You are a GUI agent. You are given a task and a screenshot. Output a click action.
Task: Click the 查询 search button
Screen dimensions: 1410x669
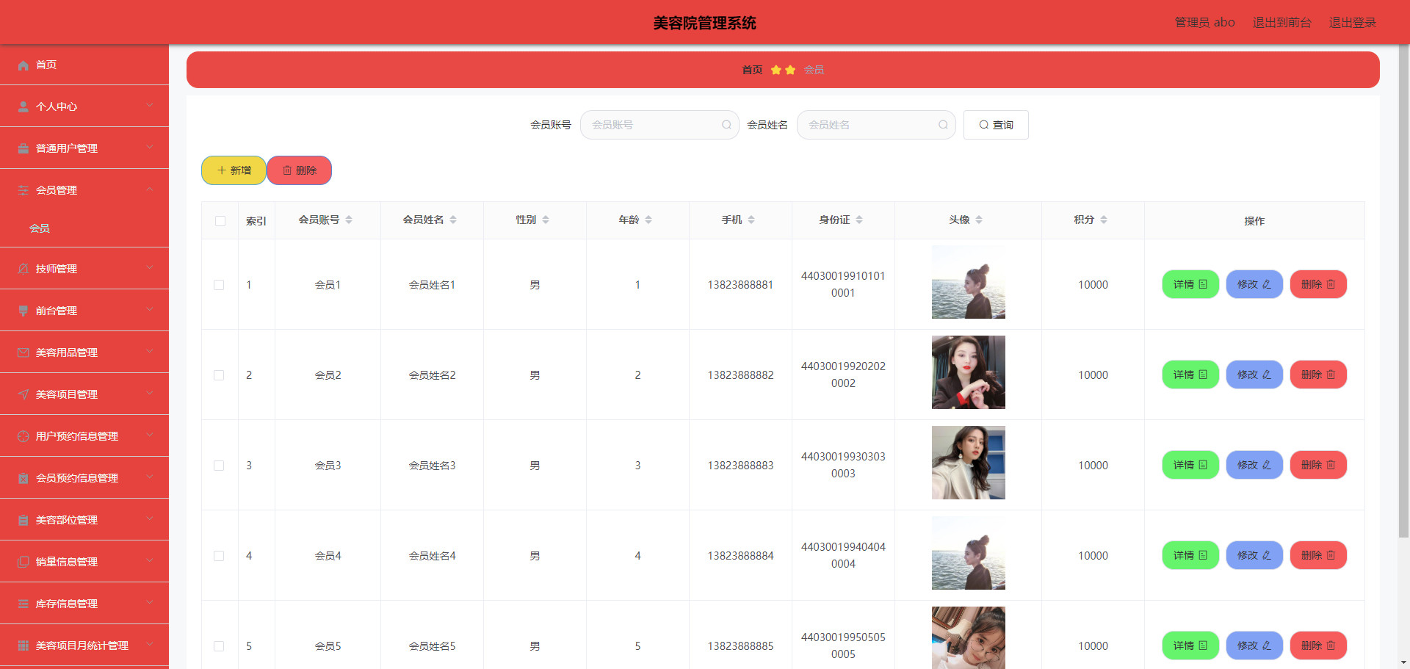[996, 125]
